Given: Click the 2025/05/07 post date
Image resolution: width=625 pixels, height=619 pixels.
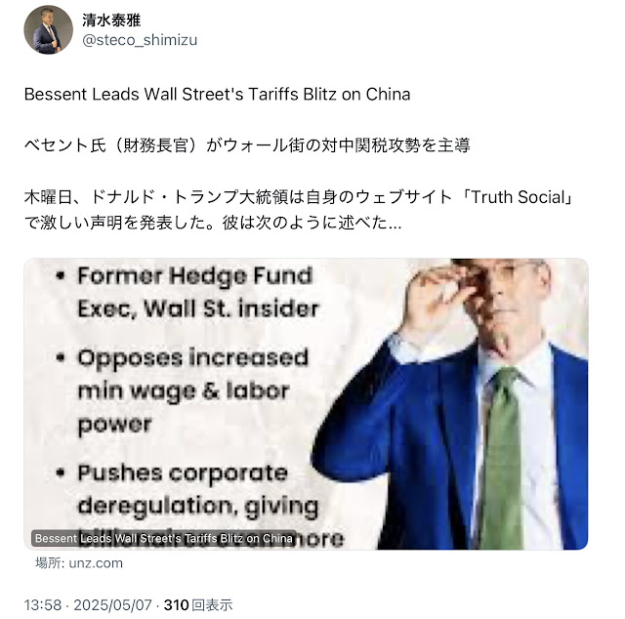Looking at the screenshot, I should [113, 605].
